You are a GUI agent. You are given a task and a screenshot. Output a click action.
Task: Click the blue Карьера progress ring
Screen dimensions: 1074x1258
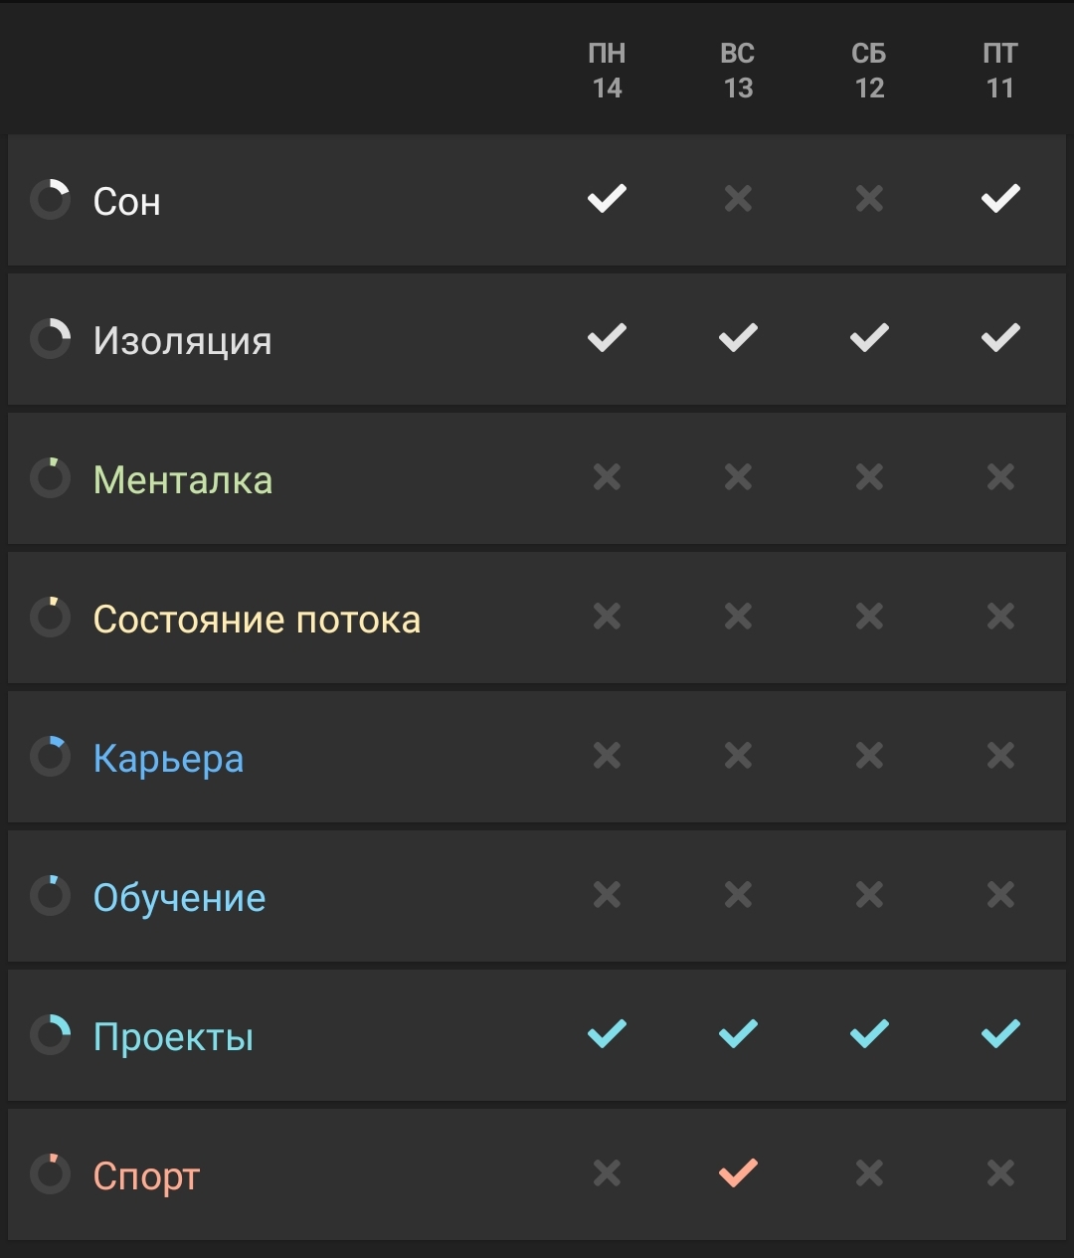coord(50,757)
